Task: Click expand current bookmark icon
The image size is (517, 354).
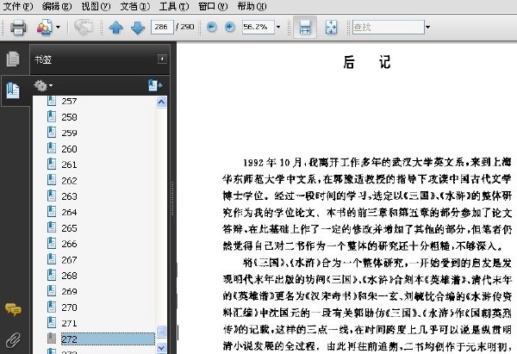Action: pos(155,85)
